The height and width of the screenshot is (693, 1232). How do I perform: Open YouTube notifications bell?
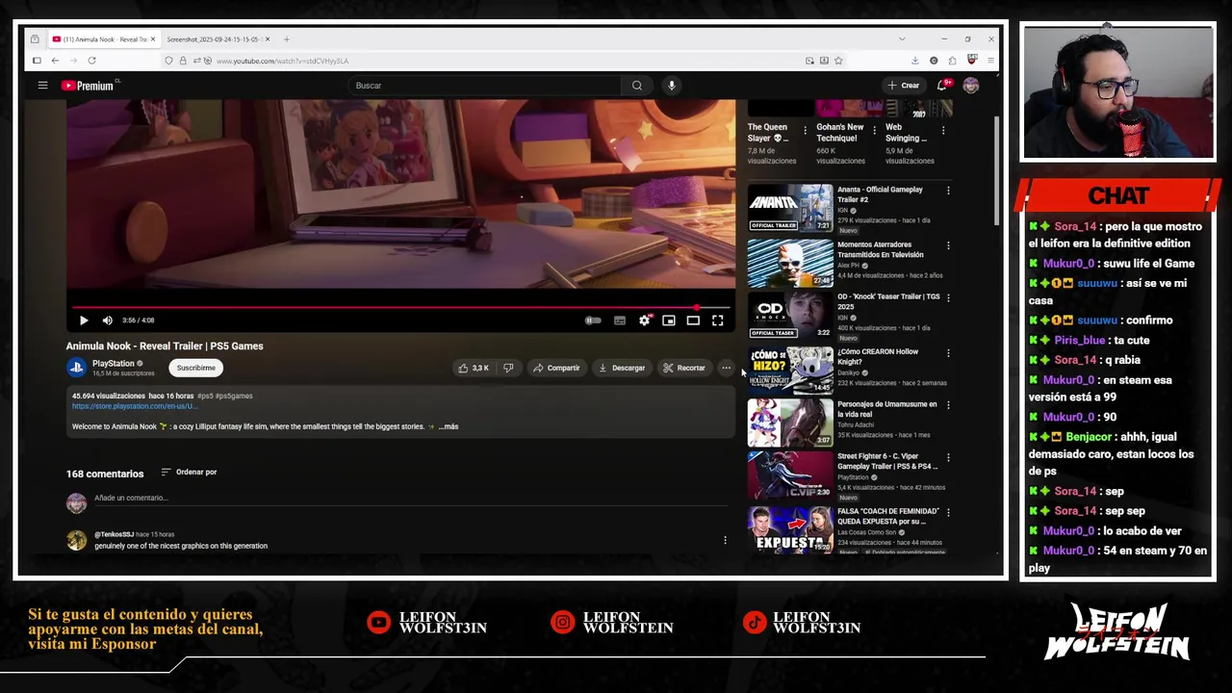tap(943, 86)
